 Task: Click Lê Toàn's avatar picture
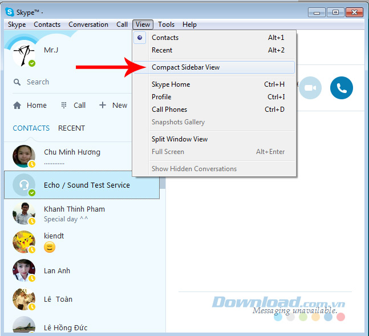coord(24,299)
